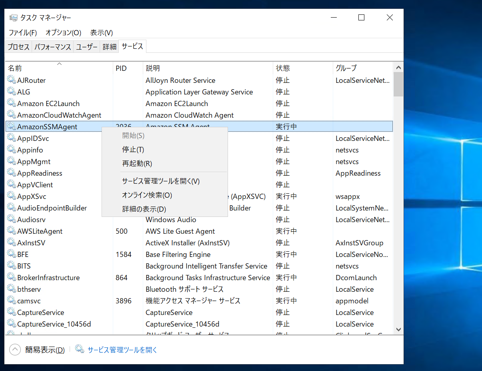Click PID 864 in the BrokerInfrastructure row
Image resolution: width=482 pixels, height=371 pixels.
tap(122, 277)
